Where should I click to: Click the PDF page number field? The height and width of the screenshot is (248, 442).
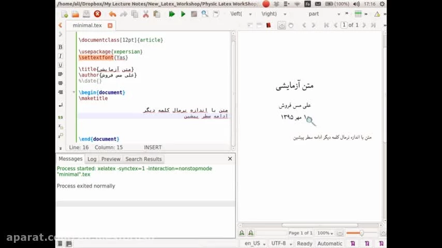tap(344, 25)
